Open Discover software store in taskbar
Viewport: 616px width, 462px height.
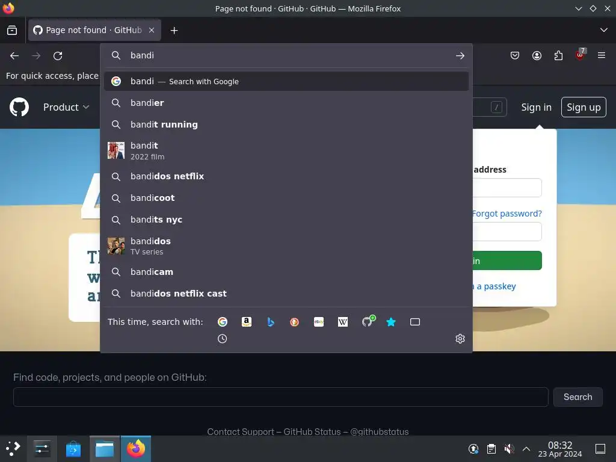click(x=73, y=449)
